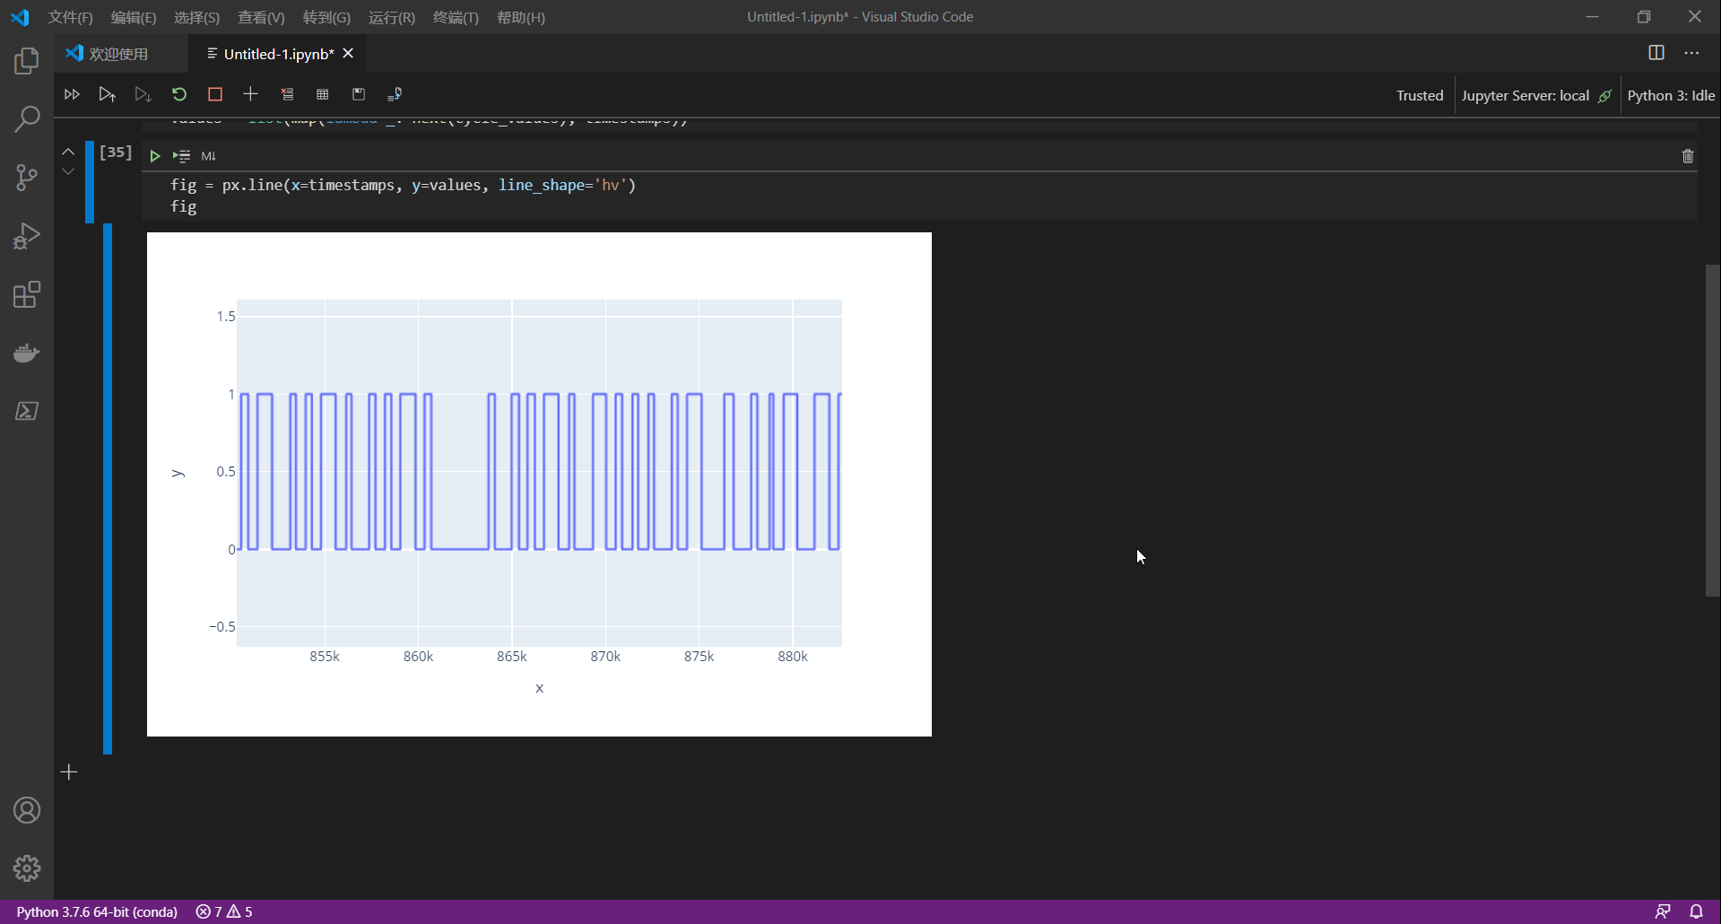Screen dimensions: 1721x924
Task: Convert cell 35 to Markdown
Action: (x=208, y=155)
